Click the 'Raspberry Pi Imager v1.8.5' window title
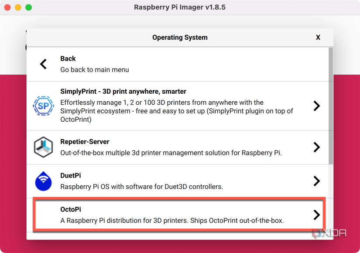 pos(180,7)
